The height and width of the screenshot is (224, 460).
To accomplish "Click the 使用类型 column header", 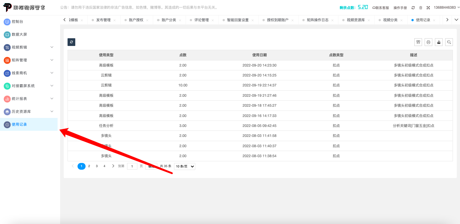I will point(106,55).
